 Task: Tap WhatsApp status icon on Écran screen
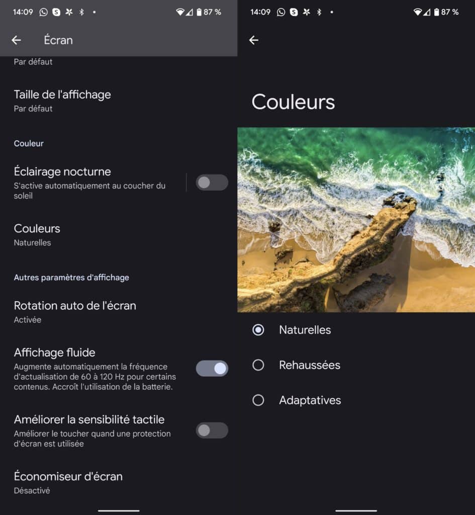[x=43, y=12]
